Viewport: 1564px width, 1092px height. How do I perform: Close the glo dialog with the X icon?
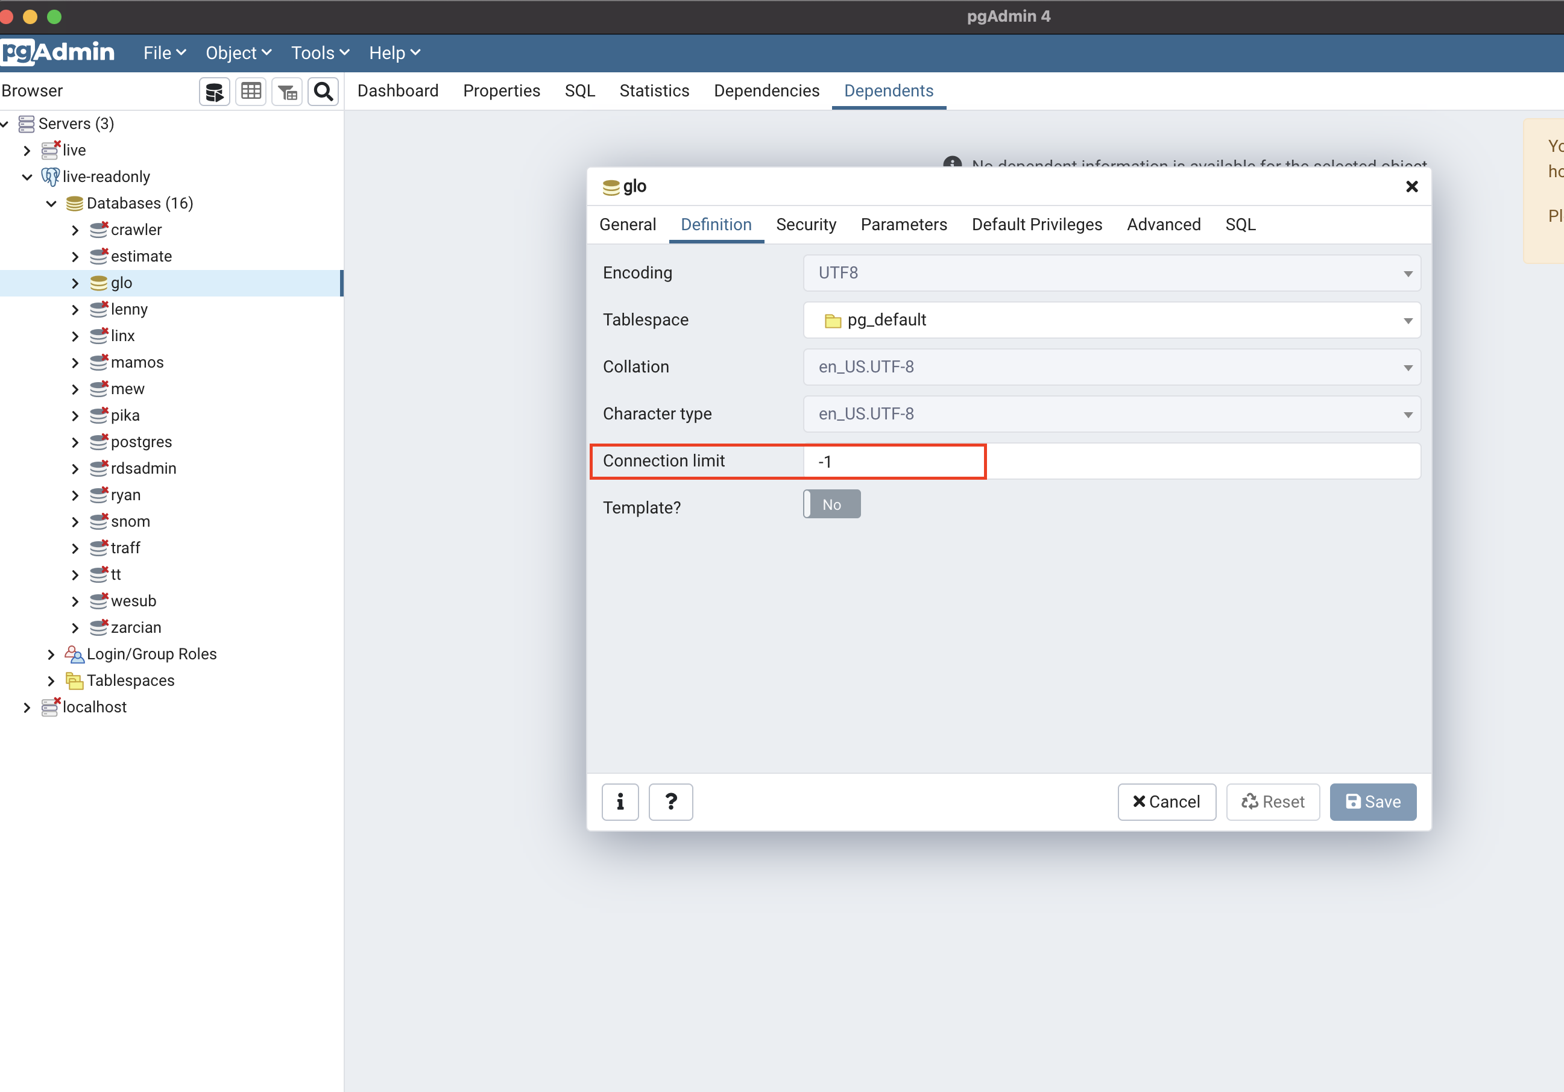[1411, 187]
